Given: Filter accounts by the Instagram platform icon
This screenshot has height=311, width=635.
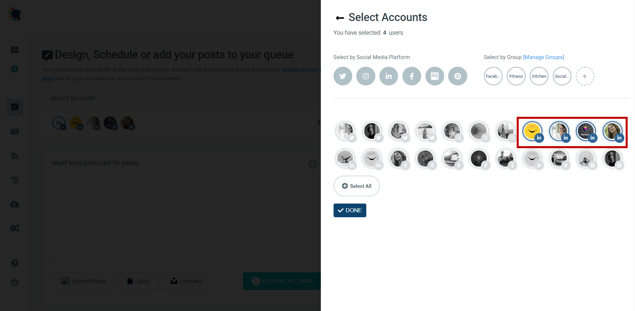Looking at the screenshot, I should click(366, 76).
